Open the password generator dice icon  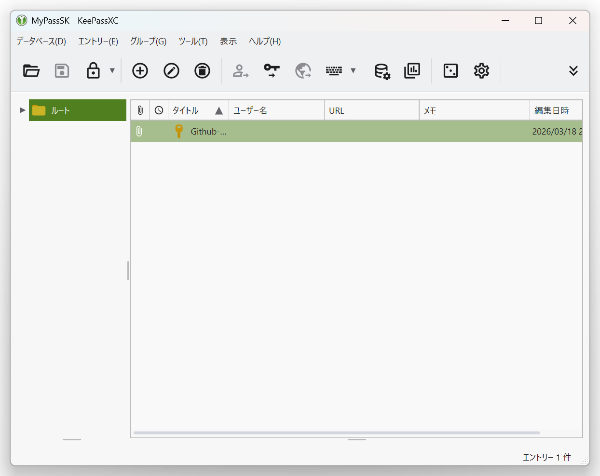450,71
